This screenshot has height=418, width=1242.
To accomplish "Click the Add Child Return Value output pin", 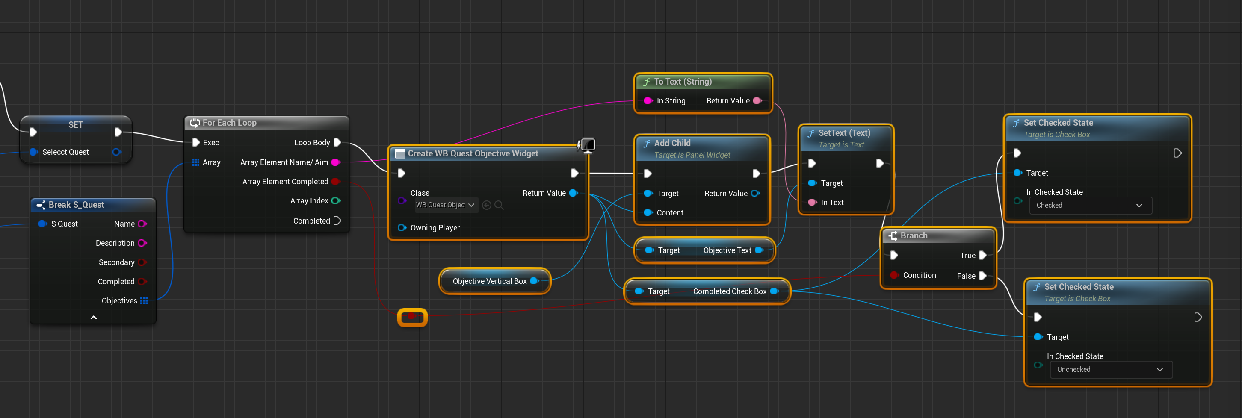I will tap(755, 194).
